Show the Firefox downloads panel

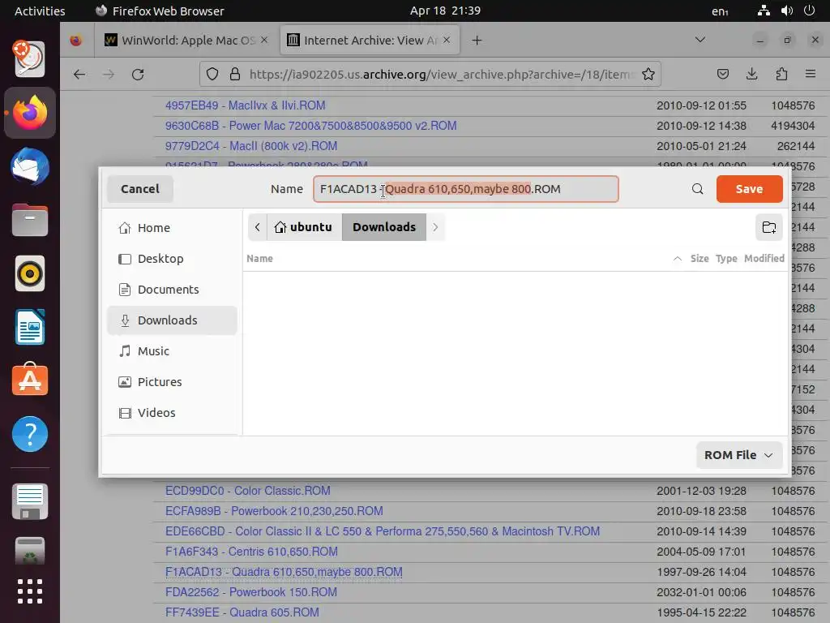[751, 74]
